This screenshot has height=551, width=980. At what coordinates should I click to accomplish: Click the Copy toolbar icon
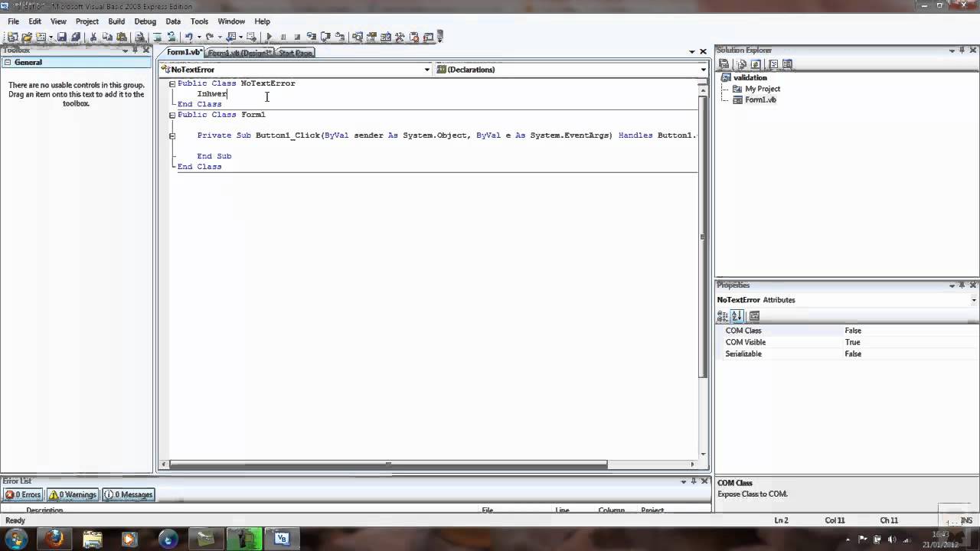[x=107, y=37]
